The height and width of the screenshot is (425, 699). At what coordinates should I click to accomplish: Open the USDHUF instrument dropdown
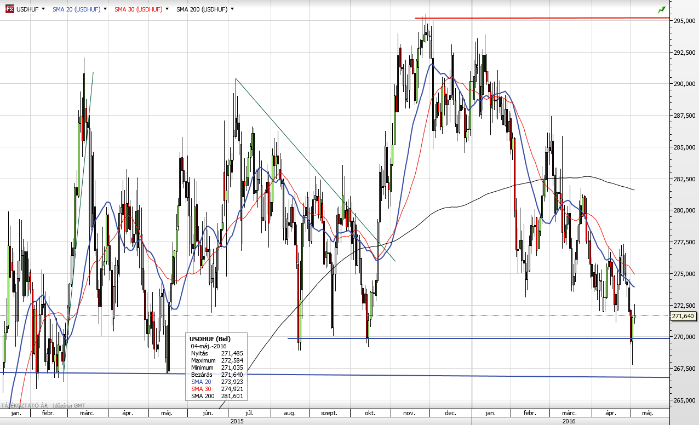tap(43, 9)
